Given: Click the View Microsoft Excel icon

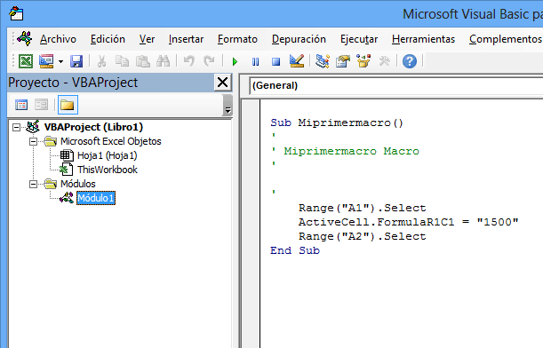Looking at the screenshot, I should pos(26,61).
